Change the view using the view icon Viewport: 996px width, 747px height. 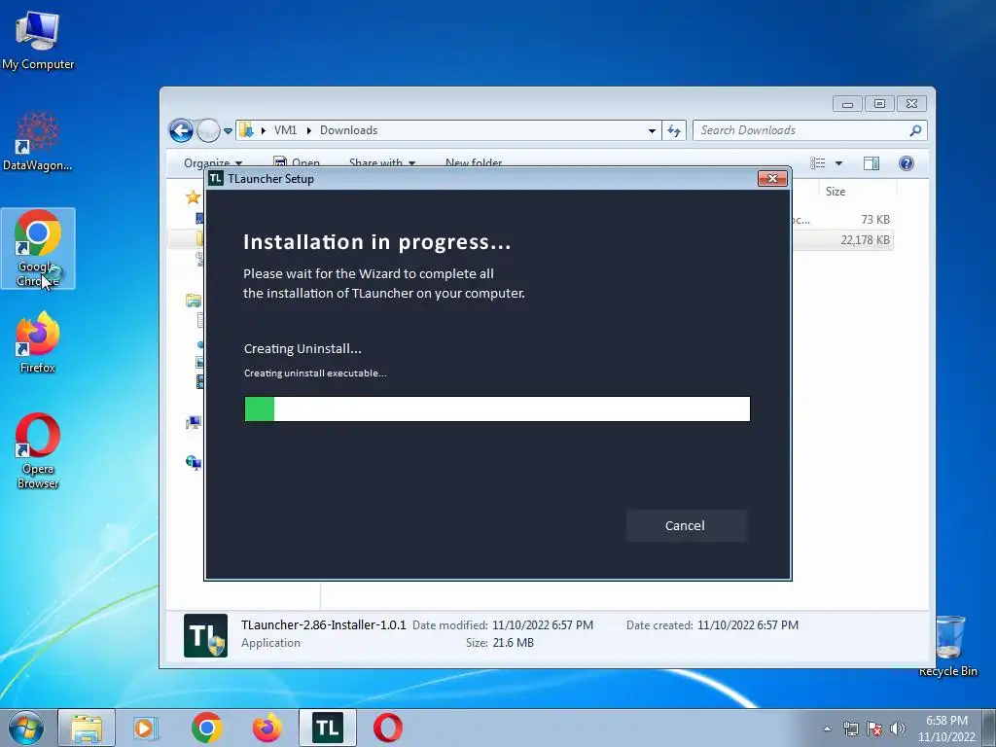click(x=818, y=163)
